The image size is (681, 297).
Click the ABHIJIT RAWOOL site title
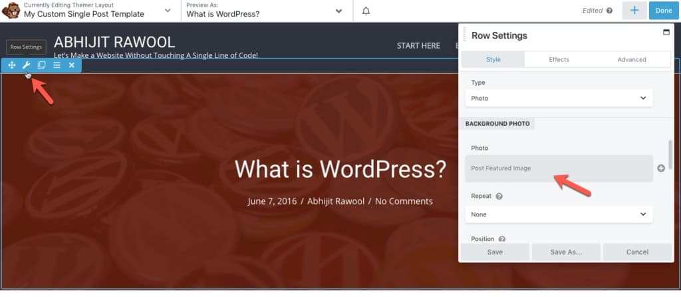click(114, 42)
